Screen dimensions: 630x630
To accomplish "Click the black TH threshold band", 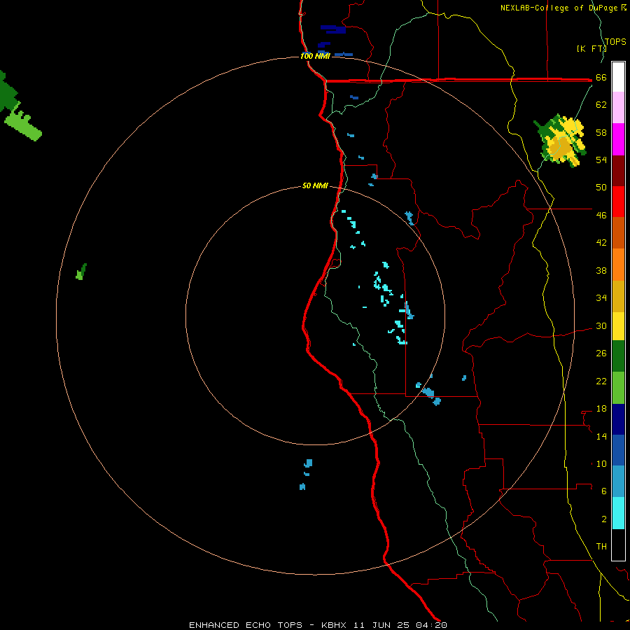I will (618, 545).
